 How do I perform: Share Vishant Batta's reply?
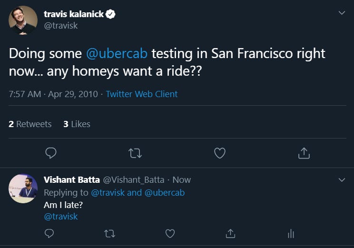230,233
